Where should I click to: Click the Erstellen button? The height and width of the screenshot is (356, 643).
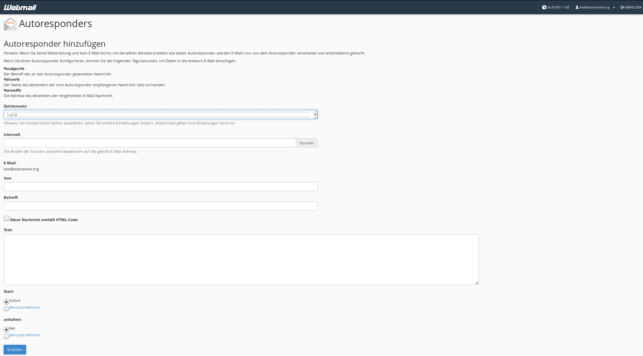(15, 350)
